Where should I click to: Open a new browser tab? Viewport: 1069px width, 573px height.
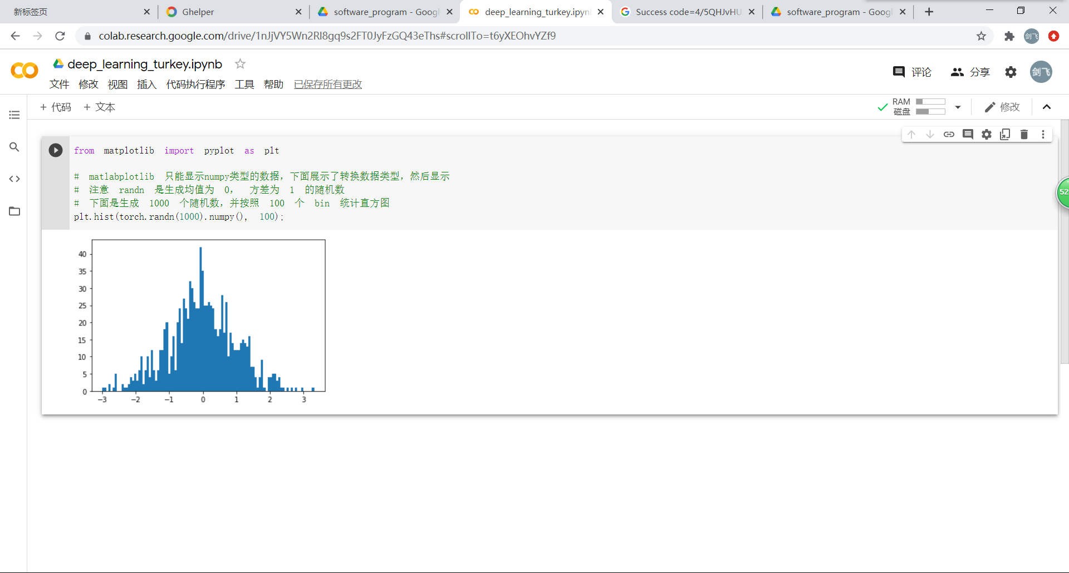pos(929,12)
